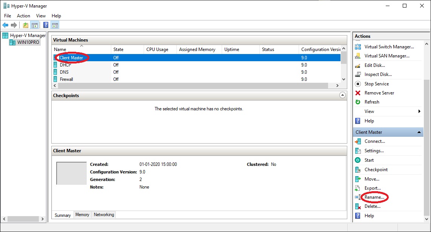This screenshot has height=232, width=431.
Task: Click the green Refresh icon
Action: [358, 102]
